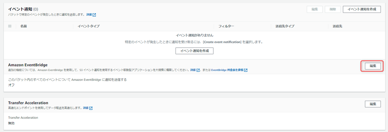Click the disabled 削除 button in the イベント通知 header
Viewport: 388px width, 132px height.
coord(332,9)
